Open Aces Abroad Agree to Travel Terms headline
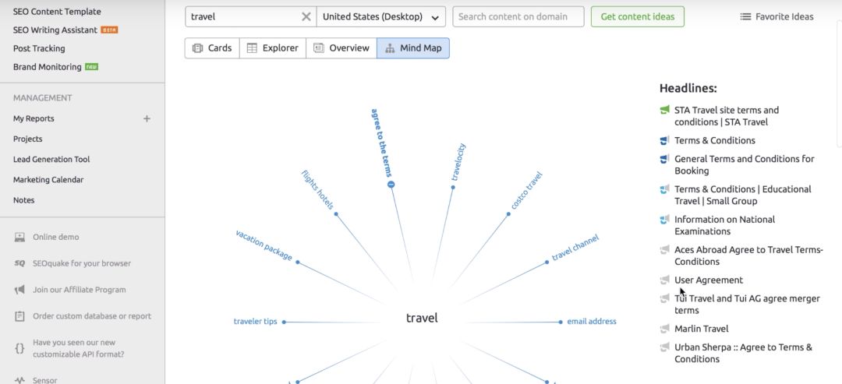The image size is (842, 384). pos(749,255)
